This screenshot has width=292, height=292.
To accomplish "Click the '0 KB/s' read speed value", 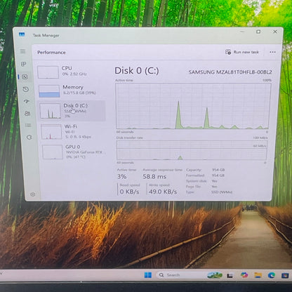I will [x=129, y=192].
